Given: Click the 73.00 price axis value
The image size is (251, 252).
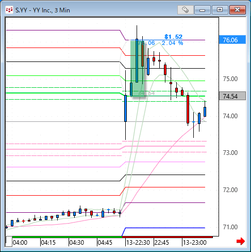Looking at the screenshot, I should [230, 153].
